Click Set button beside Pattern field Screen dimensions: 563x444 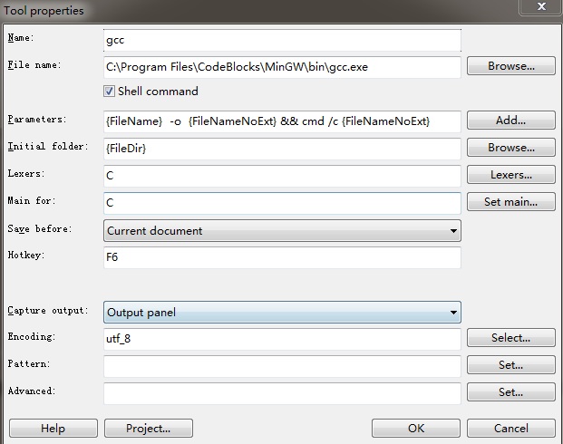(510, 365)
